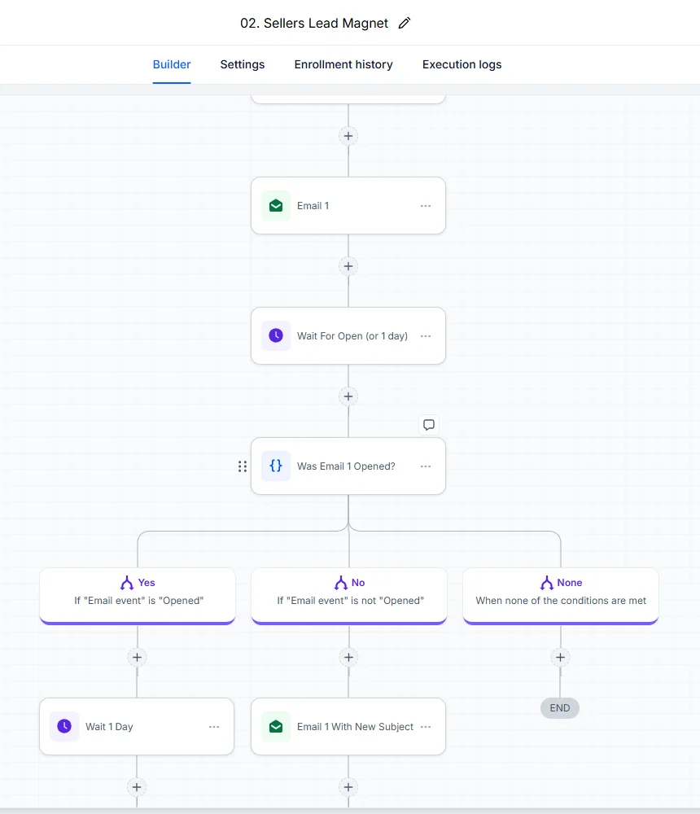Image resolution: width=700 pixels, height=814 pixels.
Task: Click the Yes branch fork icon
Action: 127,583
